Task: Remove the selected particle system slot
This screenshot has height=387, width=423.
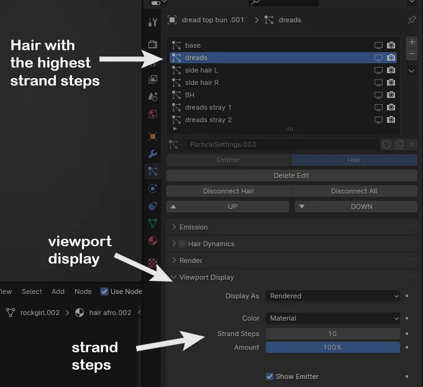Action: pyautogui.click(x=412, y=54)
